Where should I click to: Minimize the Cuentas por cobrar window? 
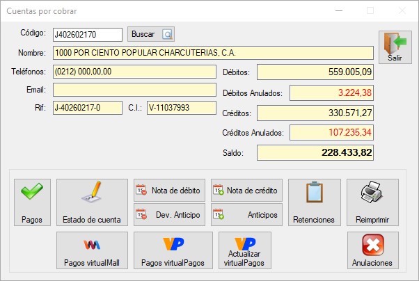(339, 10)
